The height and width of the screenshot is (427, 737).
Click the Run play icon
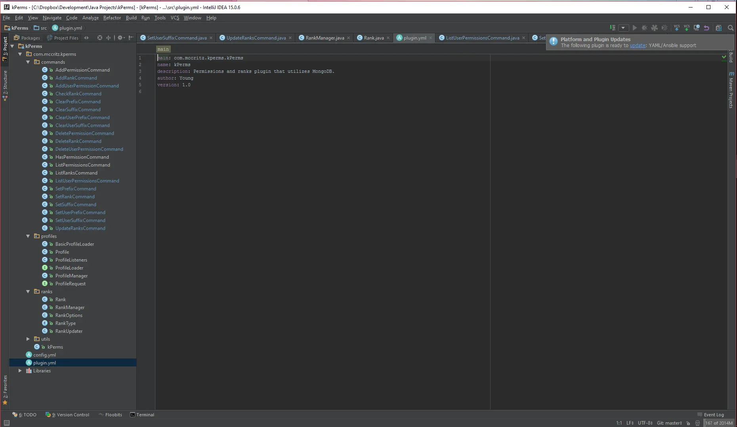[635, 28]
